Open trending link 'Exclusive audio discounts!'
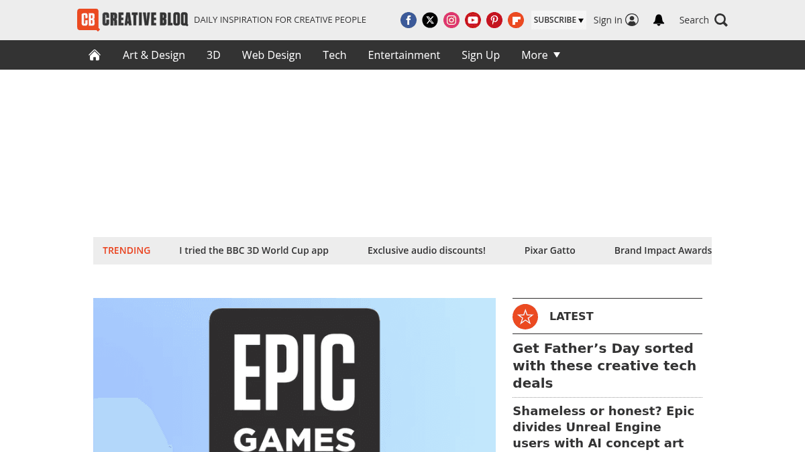The width and height of the screenshot is (805, 452). pos(427,250)
